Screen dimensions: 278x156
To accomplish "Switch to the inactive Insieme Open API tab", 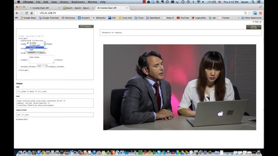I will [44, 8].
